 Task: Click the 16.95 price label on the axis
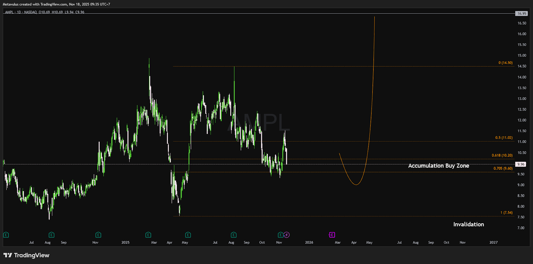522,14
